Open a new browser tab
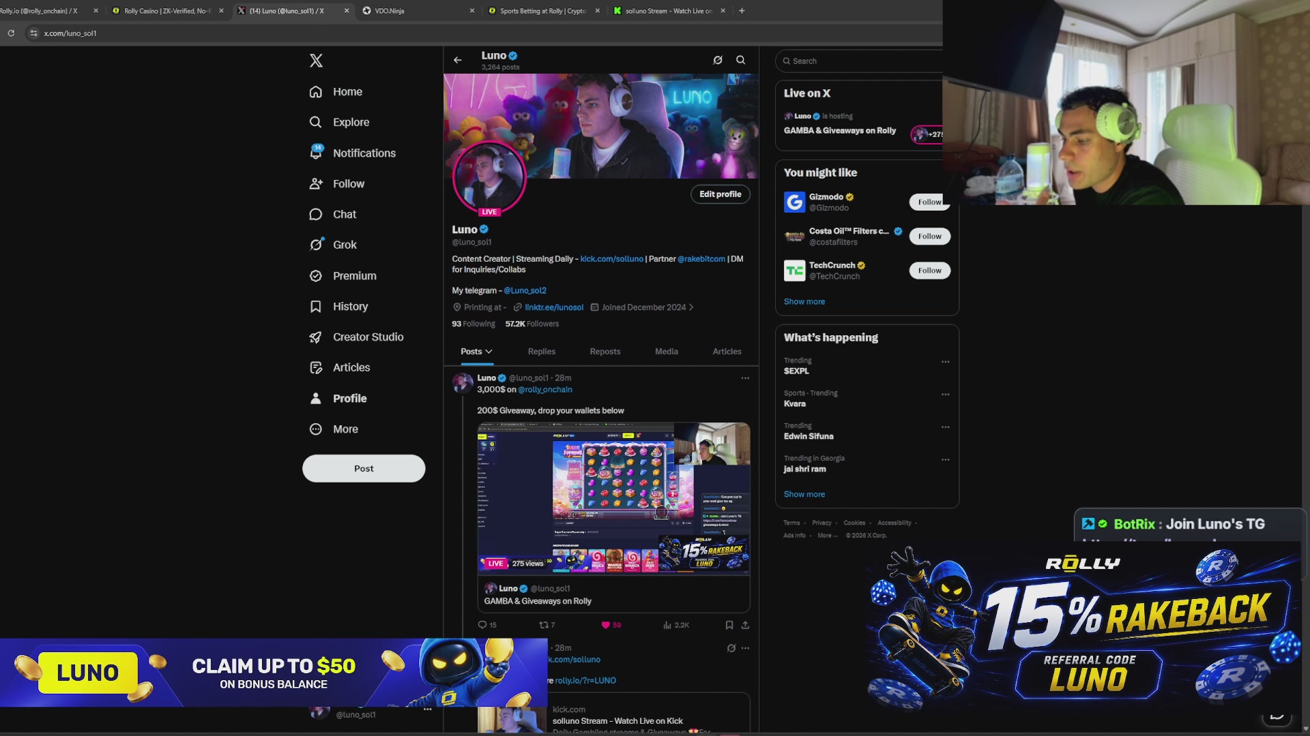The image size is (1310, 736). point(742,11)
